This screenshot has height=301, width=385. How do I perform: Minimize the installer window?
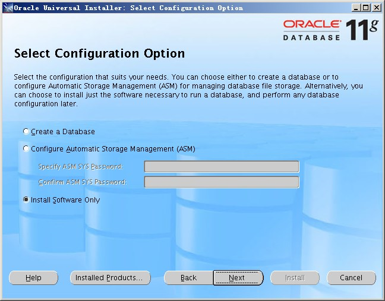(x=356, y=8)
